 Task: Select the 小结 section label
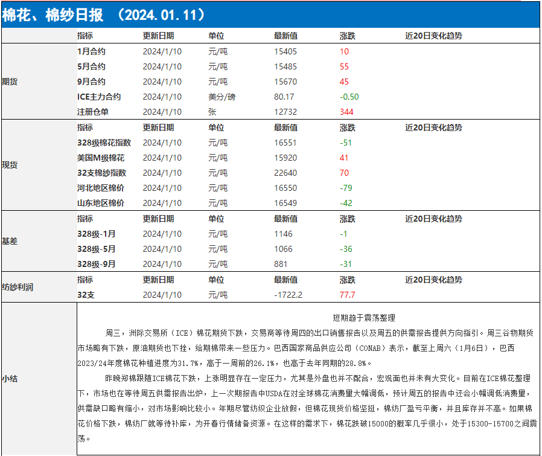[10, 379]
